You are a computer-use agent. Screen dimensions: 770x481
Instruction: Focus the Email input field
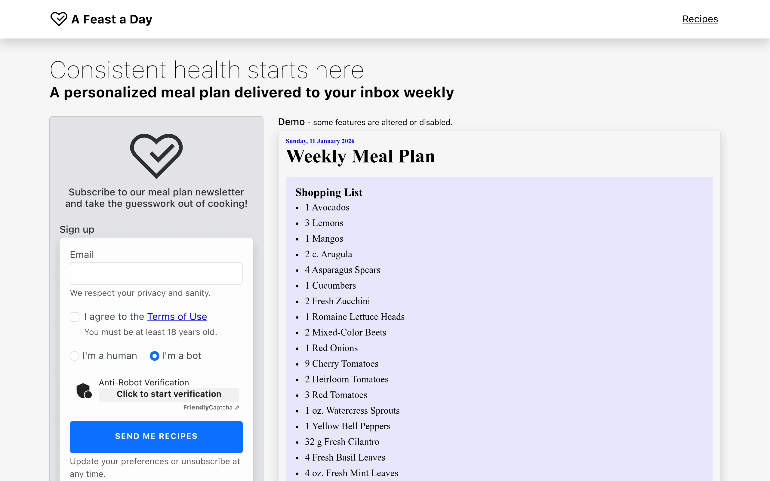pyautogui.click(x=156, y=274)
